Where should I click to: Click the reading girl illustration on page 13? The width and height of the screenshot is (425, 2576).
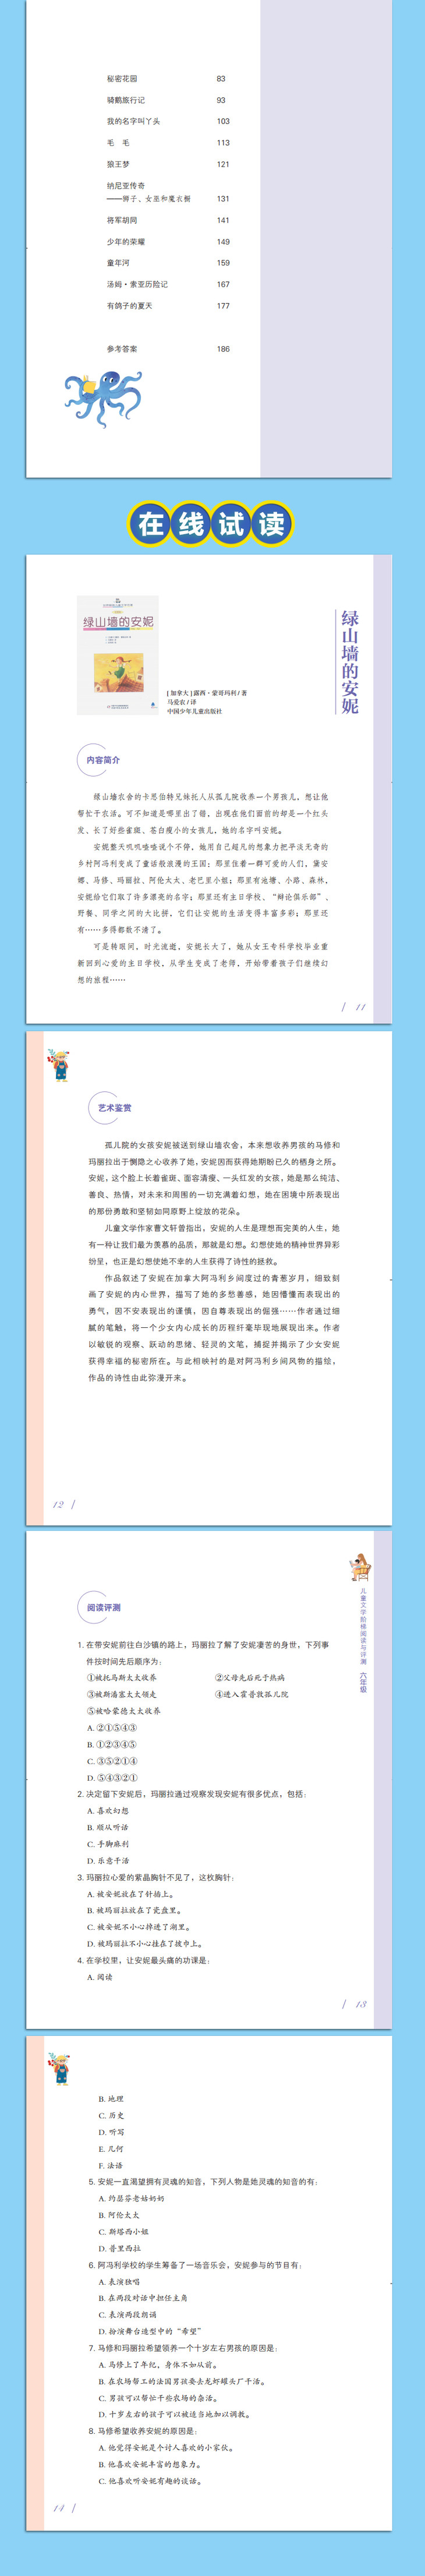point(359,1566)
